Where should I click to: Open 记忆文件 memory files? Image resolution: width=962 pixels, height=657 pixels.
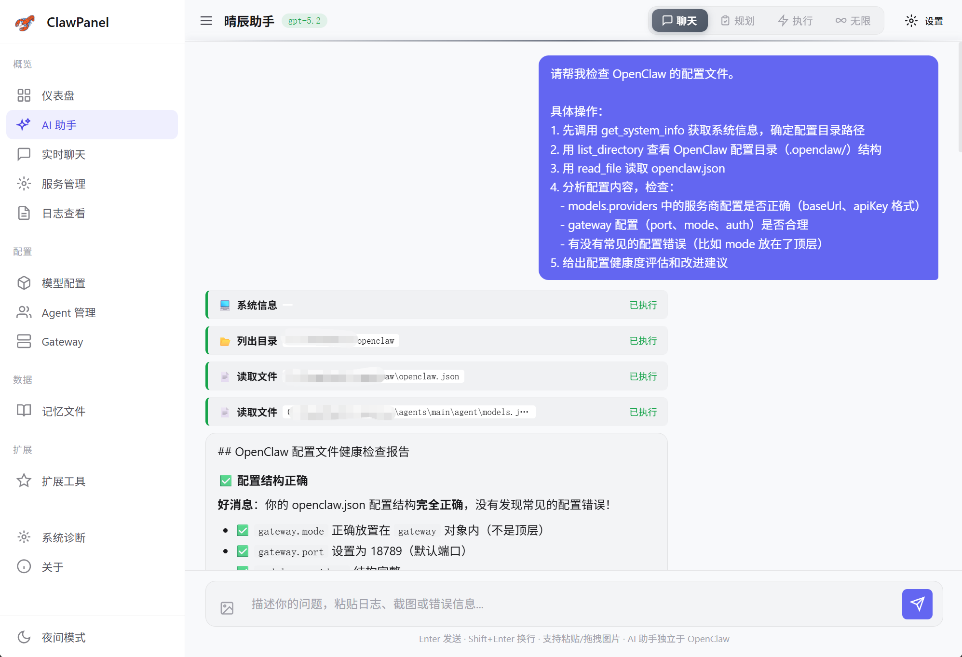(24, 411)
